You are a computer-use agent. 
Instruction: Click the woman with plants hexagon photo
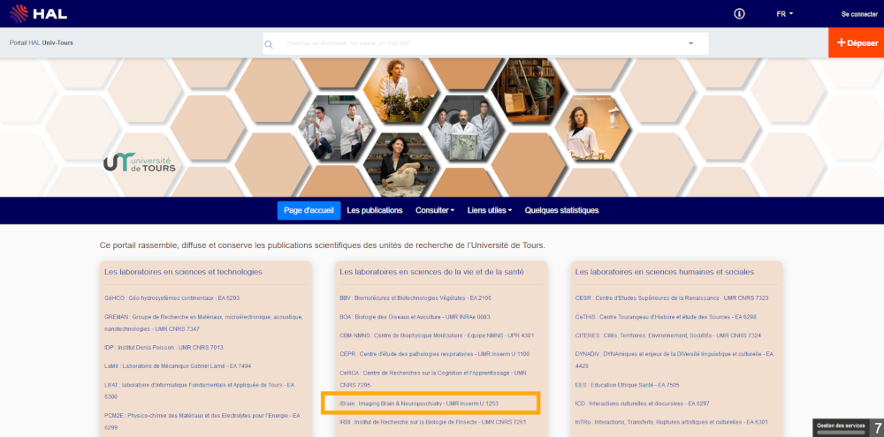click(400, 91)
